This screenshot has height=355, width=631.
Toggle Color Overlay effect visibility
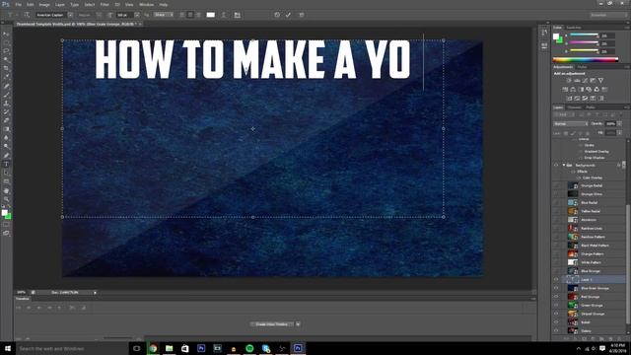(579, 177)
